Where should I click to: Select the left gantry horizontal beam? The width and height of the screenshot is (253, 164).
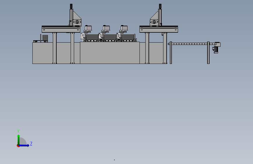pos(61,29)
